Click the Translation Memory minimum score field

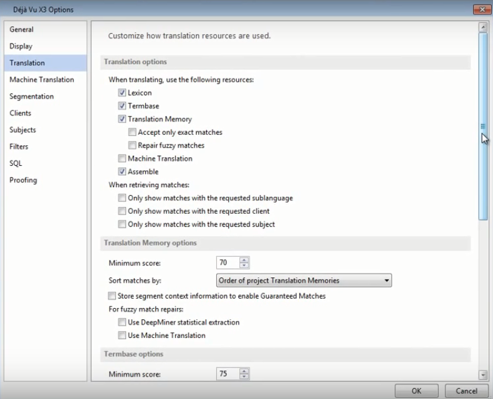pyautogui.click(x=228, y=262)
